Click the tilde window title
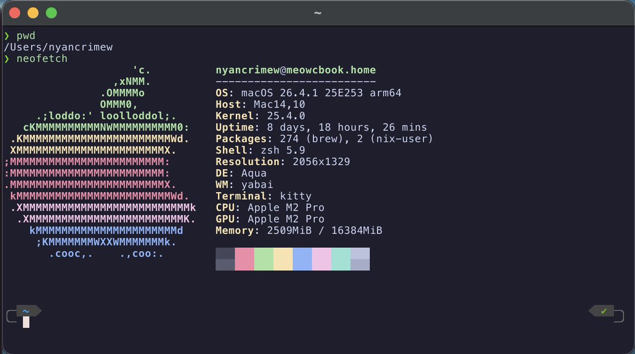The width and height of the screenshot is (635, 354). pyautogui.click(x=318, y=13)
